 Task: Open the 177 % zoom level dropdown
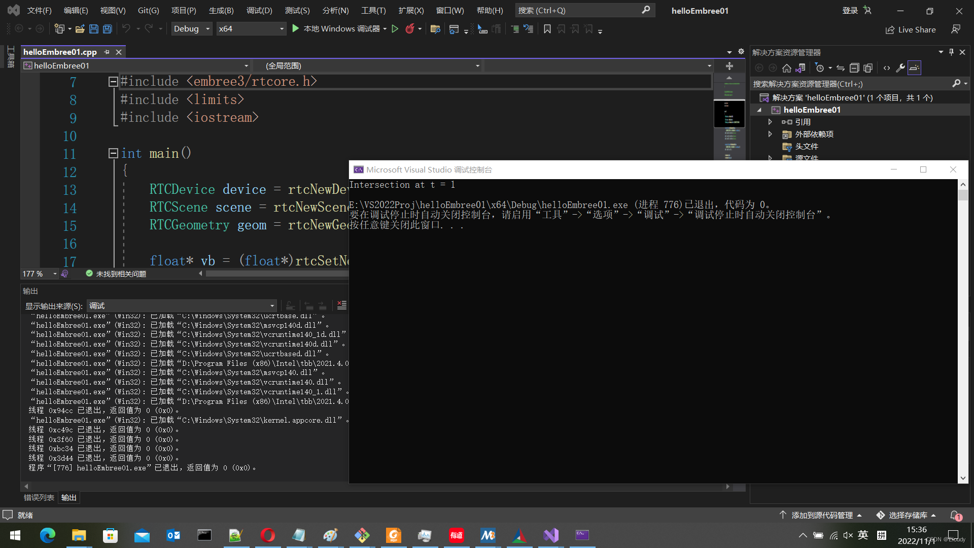(55, 274)
